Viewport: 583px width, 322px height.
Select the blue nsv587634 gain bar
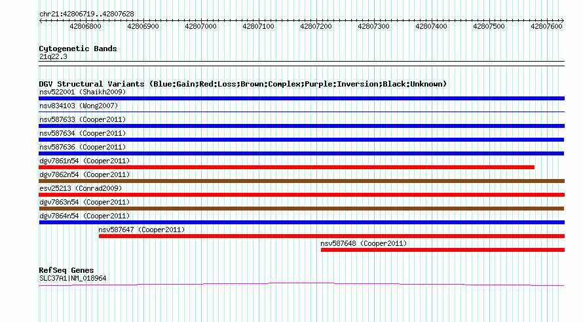[301, 140]
